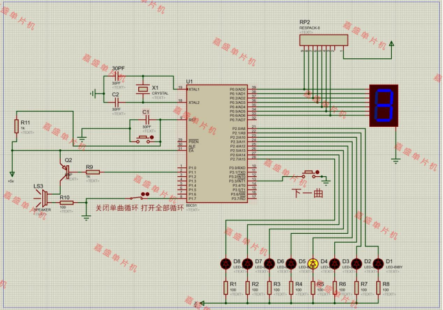Viewport: 443px width, 310px height.
Task: Select LED D5
Action: [x=291, y=264]
